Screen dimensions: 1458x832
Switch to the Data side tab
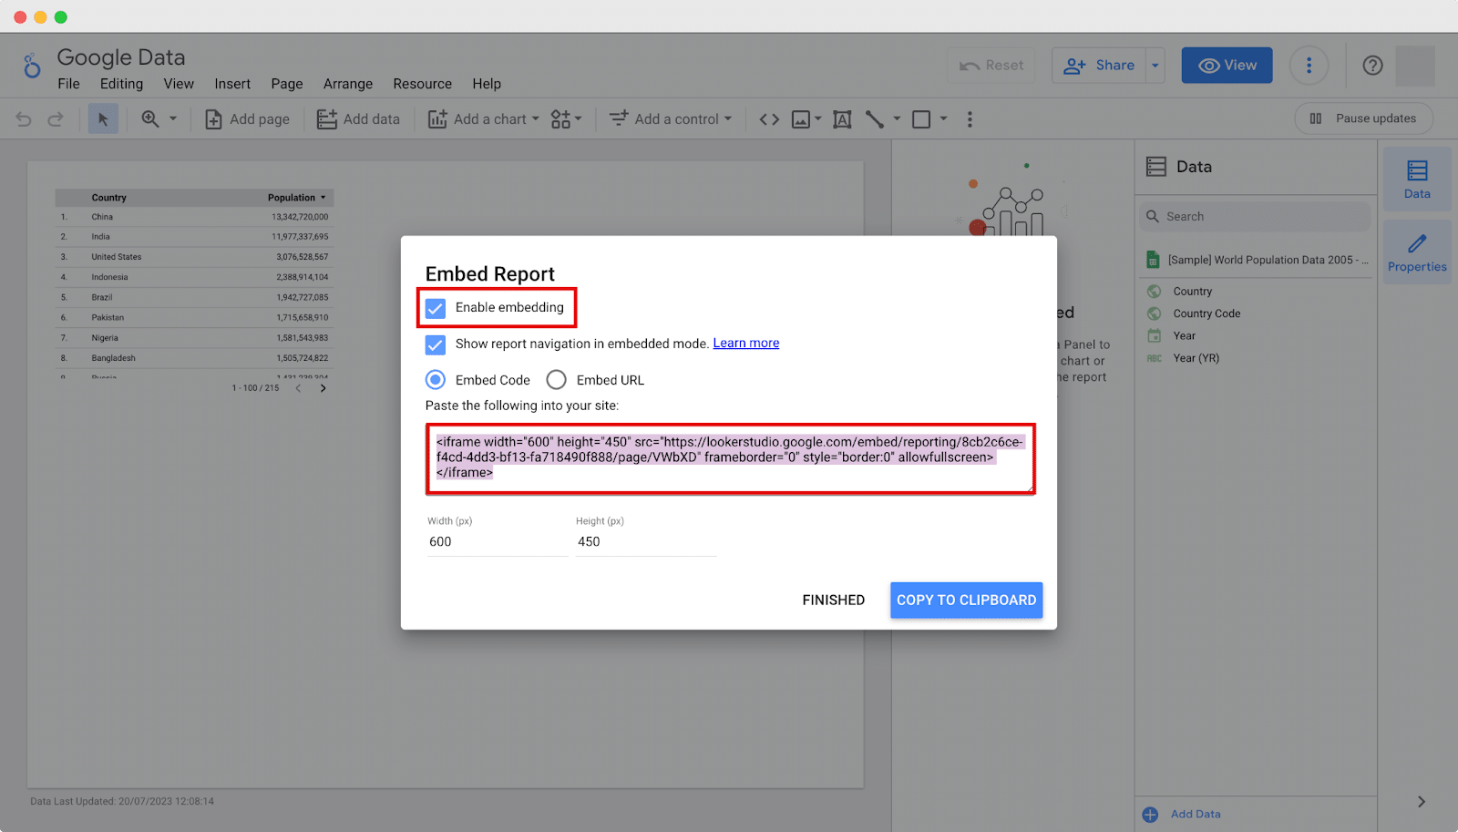[1417, 180]
